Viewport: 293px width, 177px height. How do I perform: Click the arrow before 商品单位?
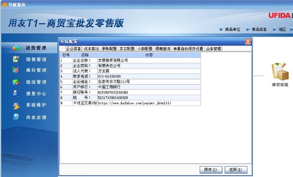221,29
